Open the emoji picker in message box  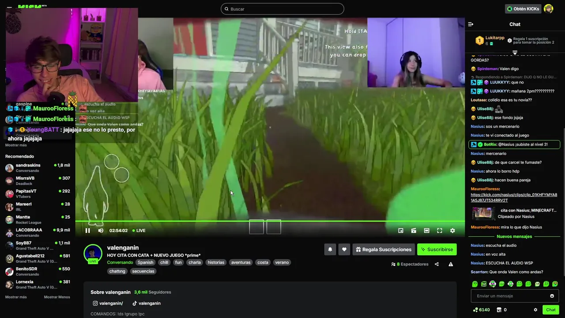552,296
